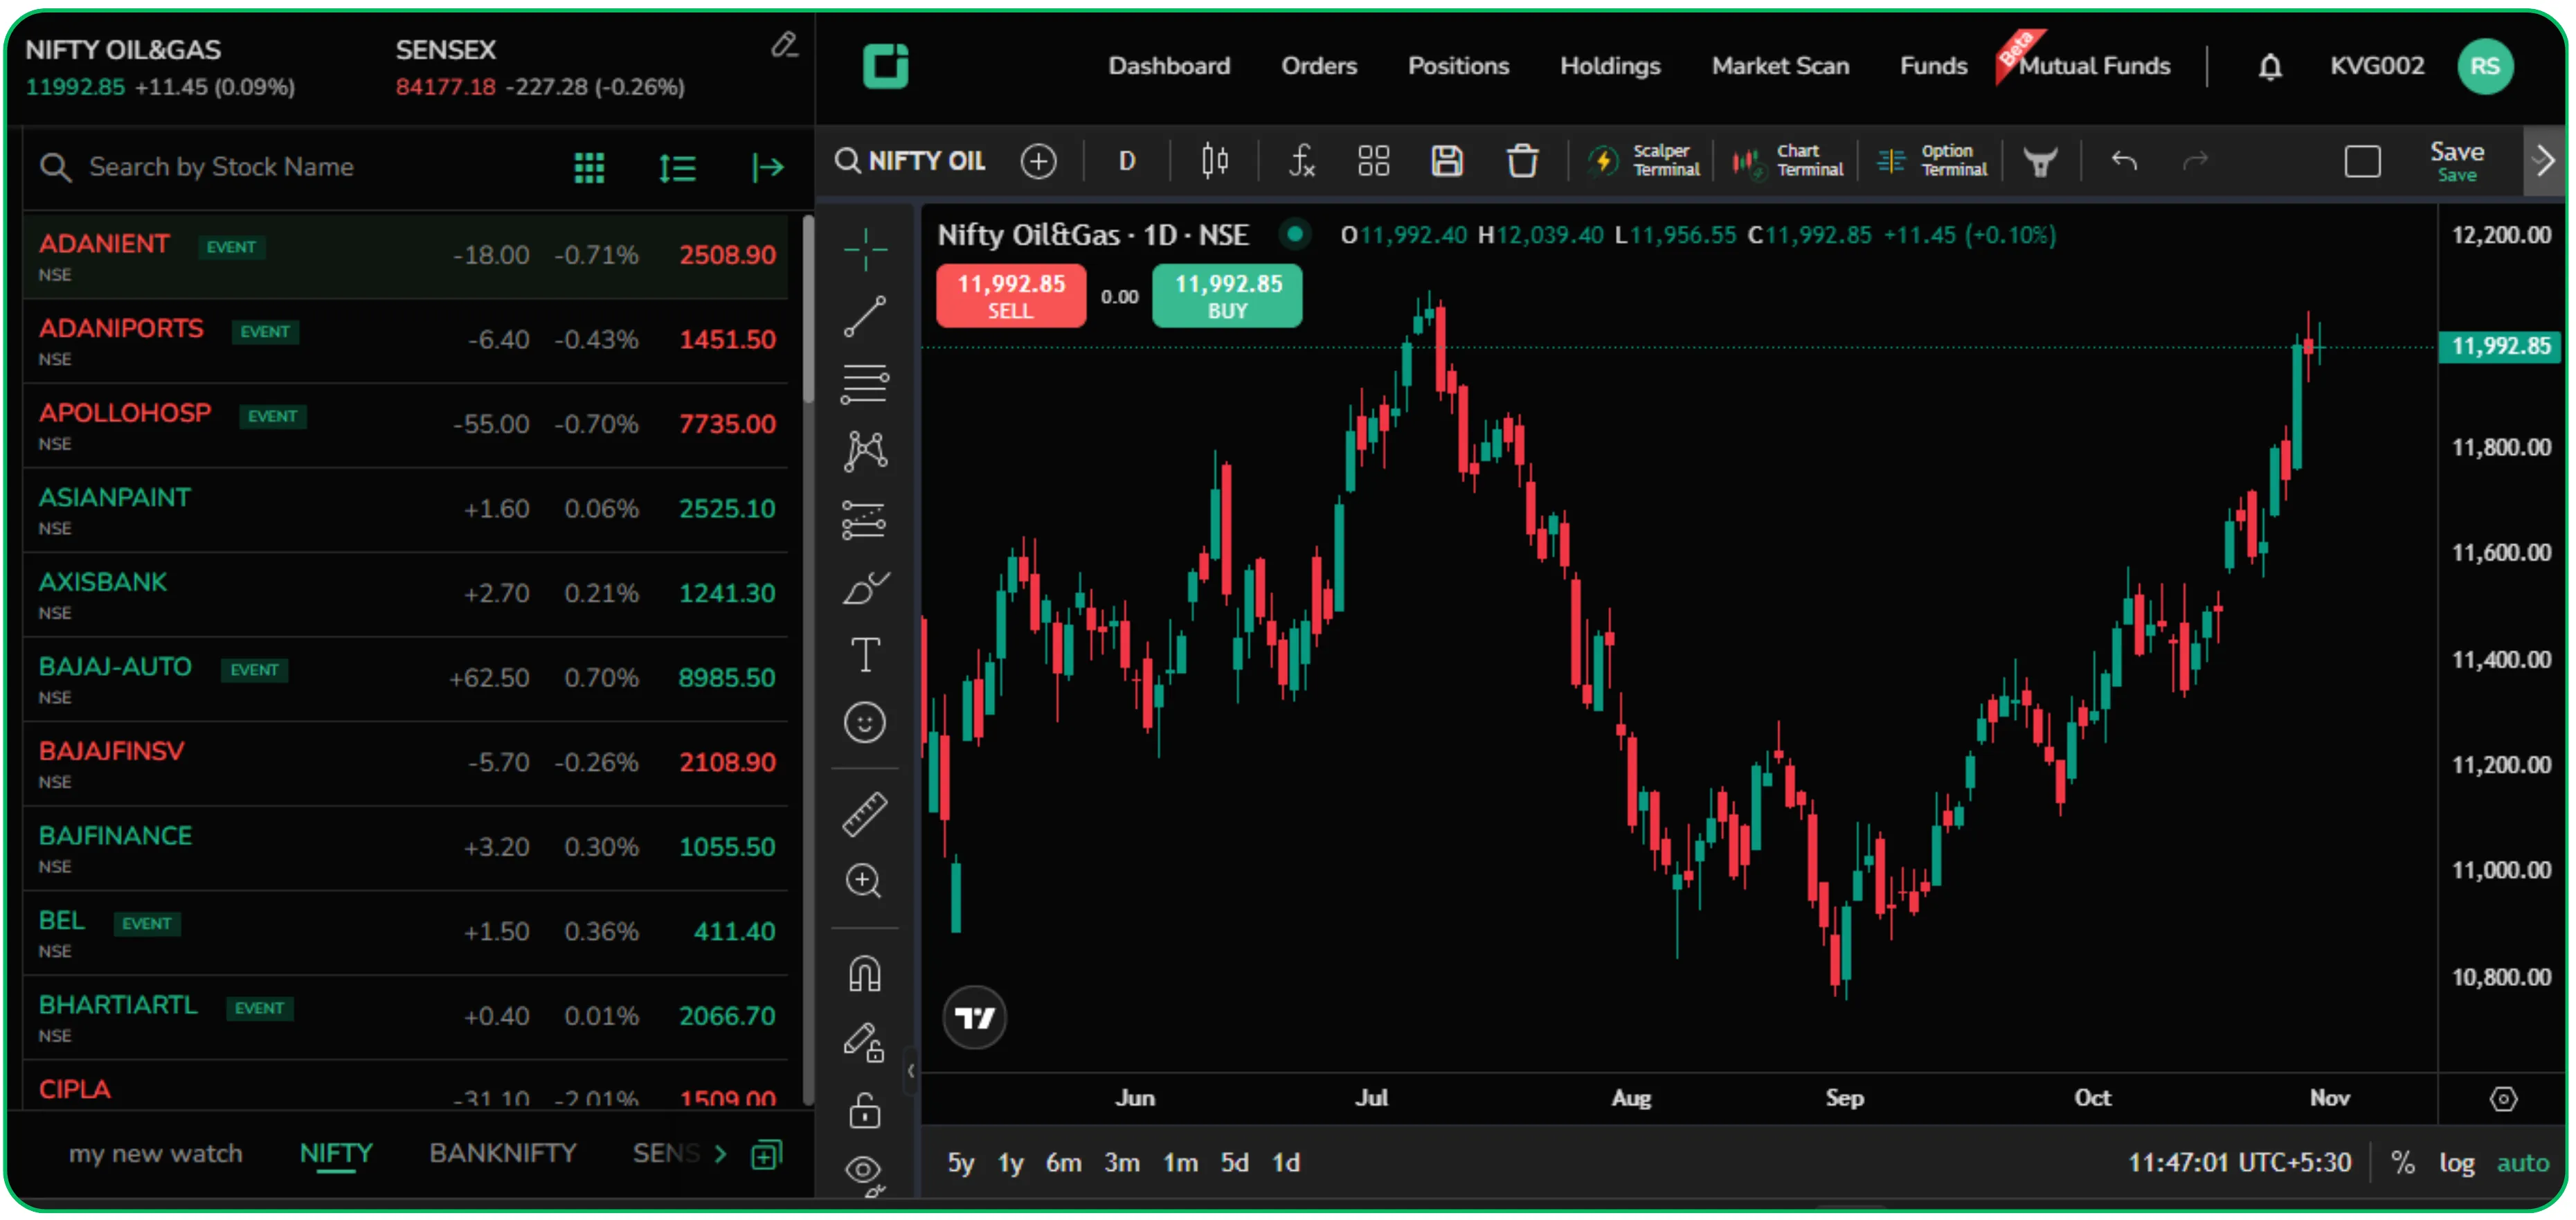This screenshot has width=2576, height=1220.
Task: Open the Indicators (fx) tool
Action: click(1301, 160)
